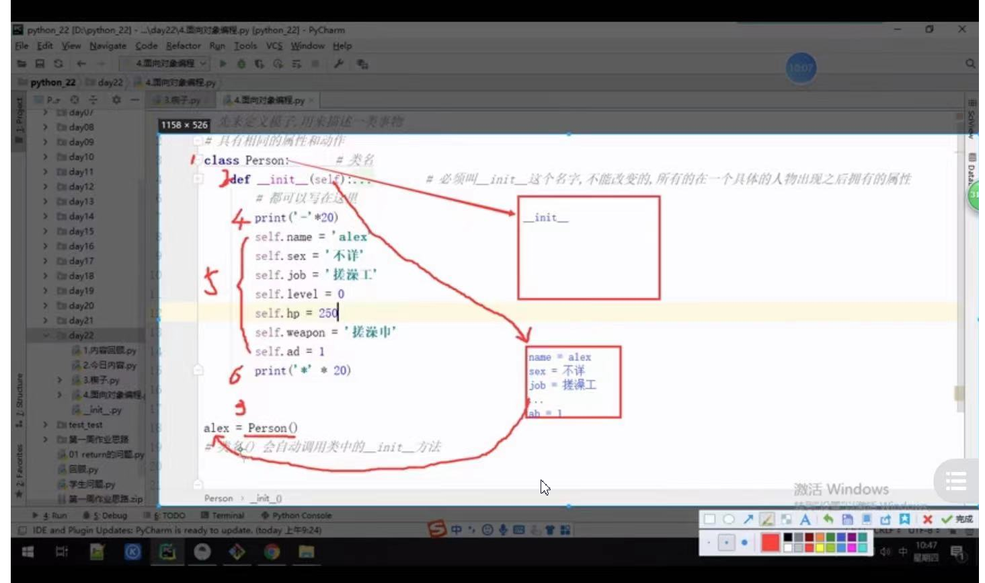985x583 pixels.
Task: Select the ellipse annotation tool
Action: [729, 519]
